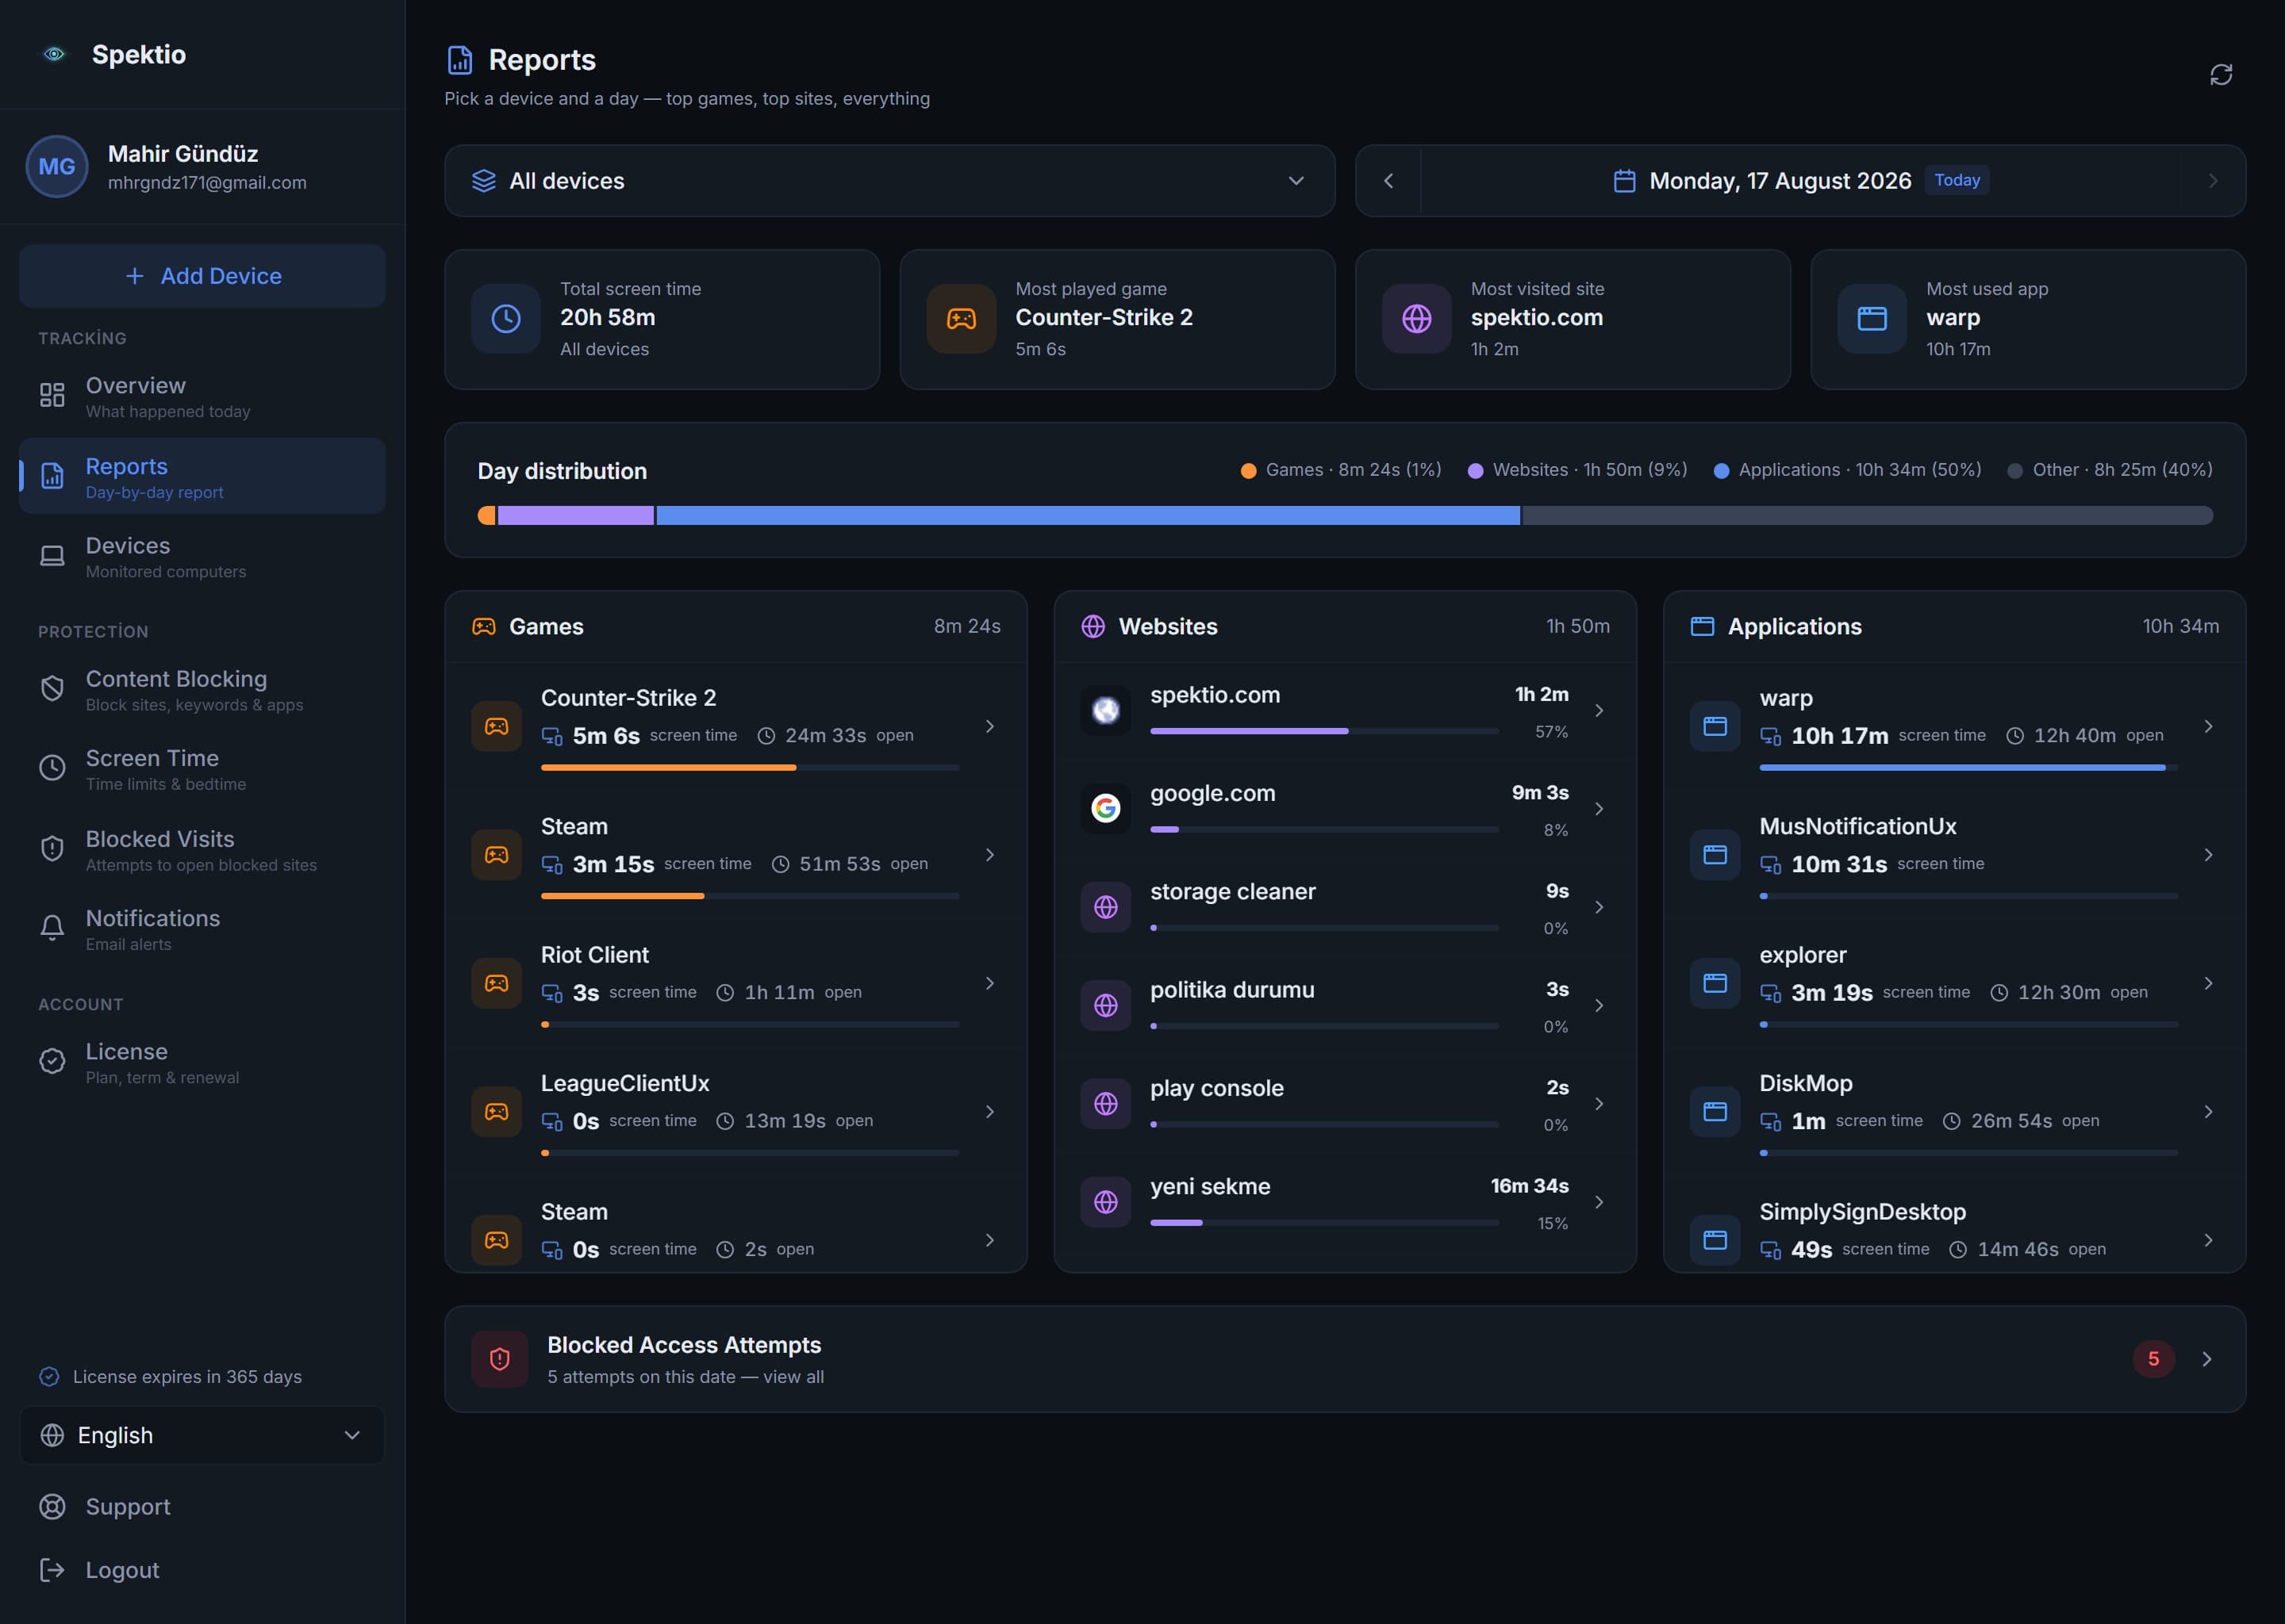Click the play console globe icon

click(1105, 1103)
